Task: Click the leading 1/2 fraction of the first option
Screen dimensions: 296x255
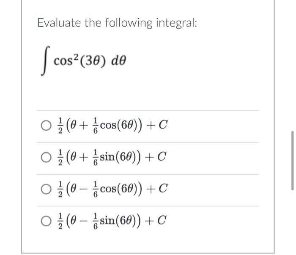Action: coord(60,126)
